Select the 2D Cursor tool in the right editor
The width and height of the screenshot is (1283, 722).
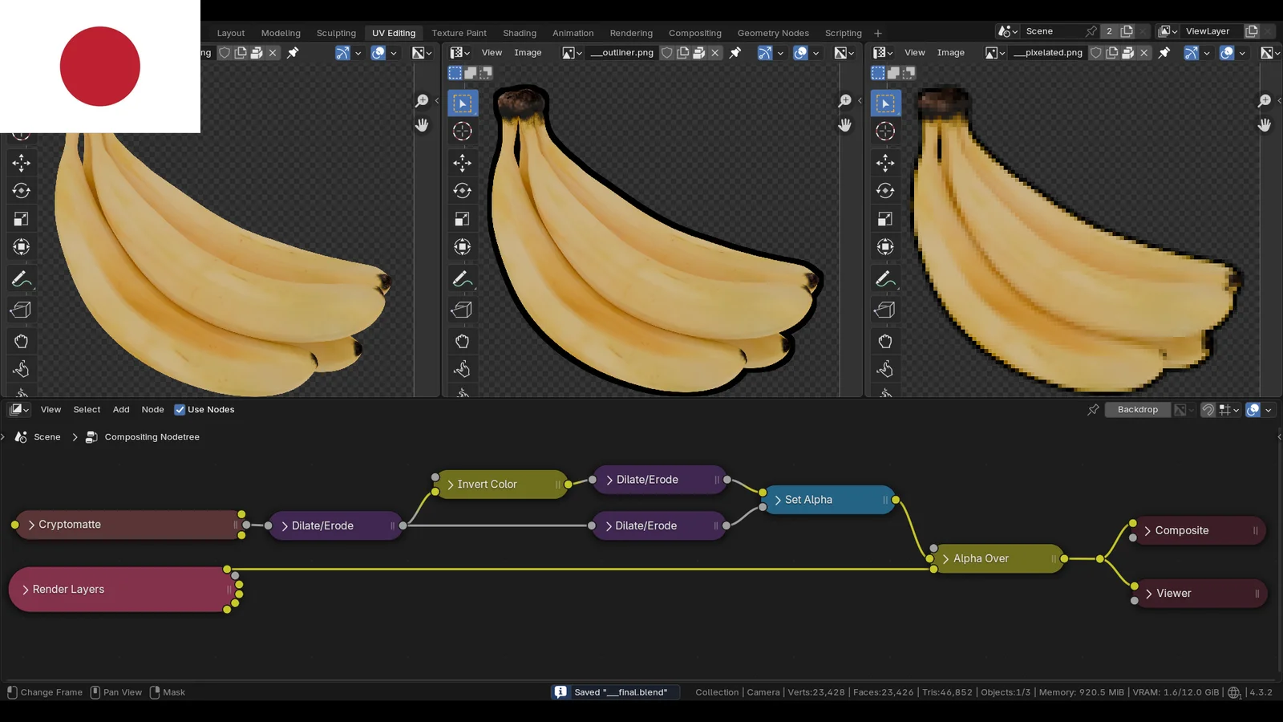click(x=885, y=132)
